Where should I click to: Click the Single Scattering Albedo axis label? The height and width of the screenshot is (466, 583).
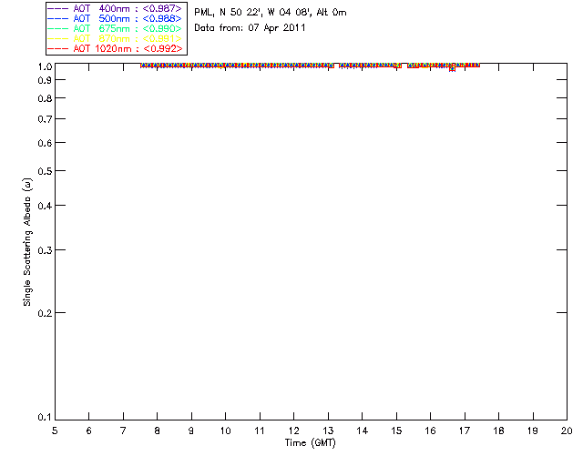27,242
